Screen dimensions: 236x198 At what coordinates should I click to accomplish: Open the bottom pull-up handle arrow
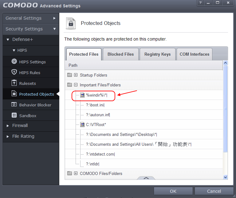(146, 178)
